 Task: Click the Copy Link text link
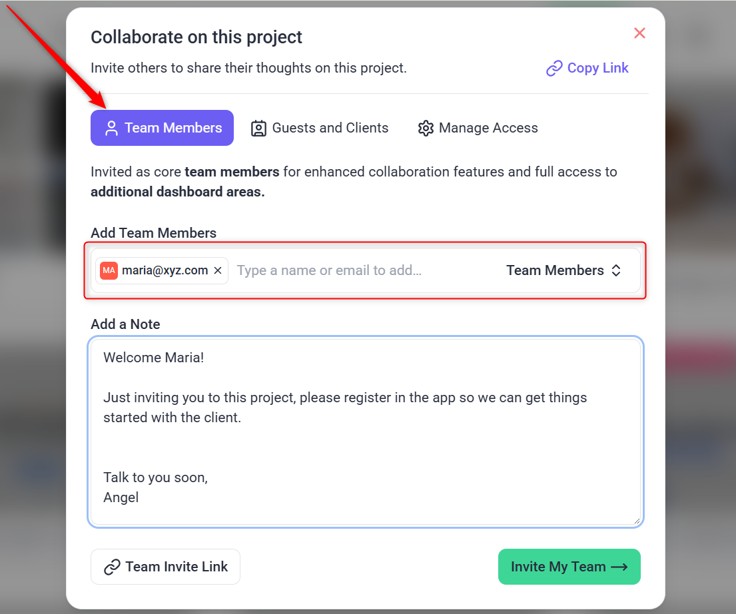point(597,68)
